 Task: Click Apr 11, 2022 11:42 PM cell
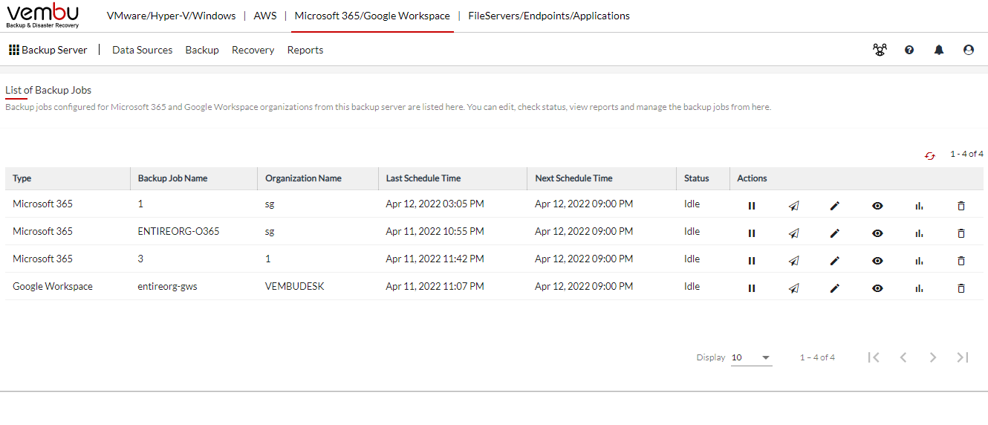435,259
